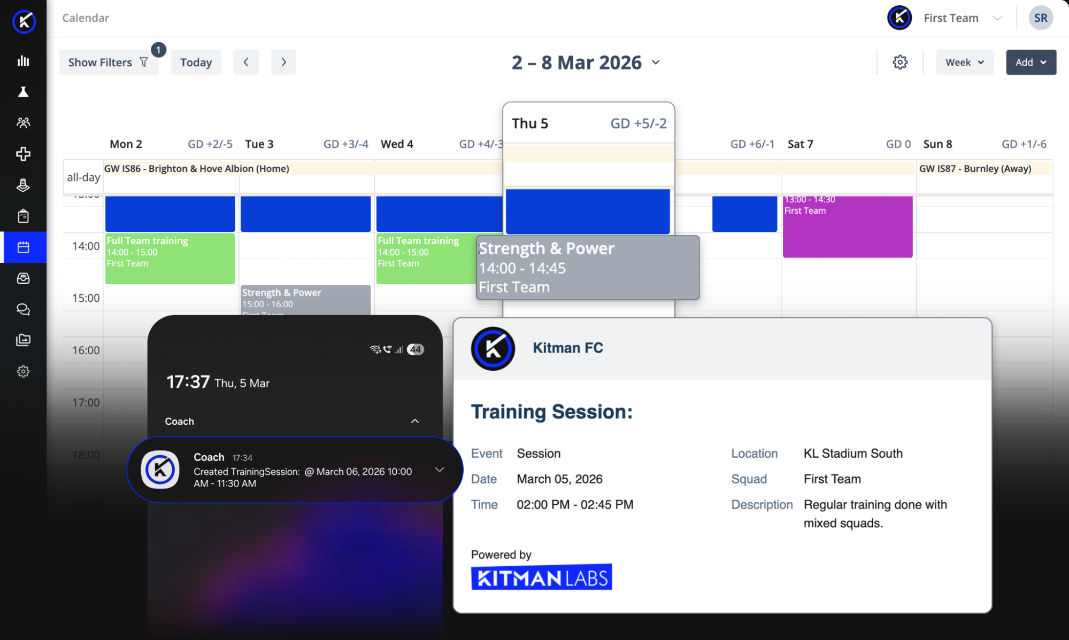The height and width of the screenshot is (640, 1069).
Task: Open the athletes group sidebar icon
Action: (23, 123)
